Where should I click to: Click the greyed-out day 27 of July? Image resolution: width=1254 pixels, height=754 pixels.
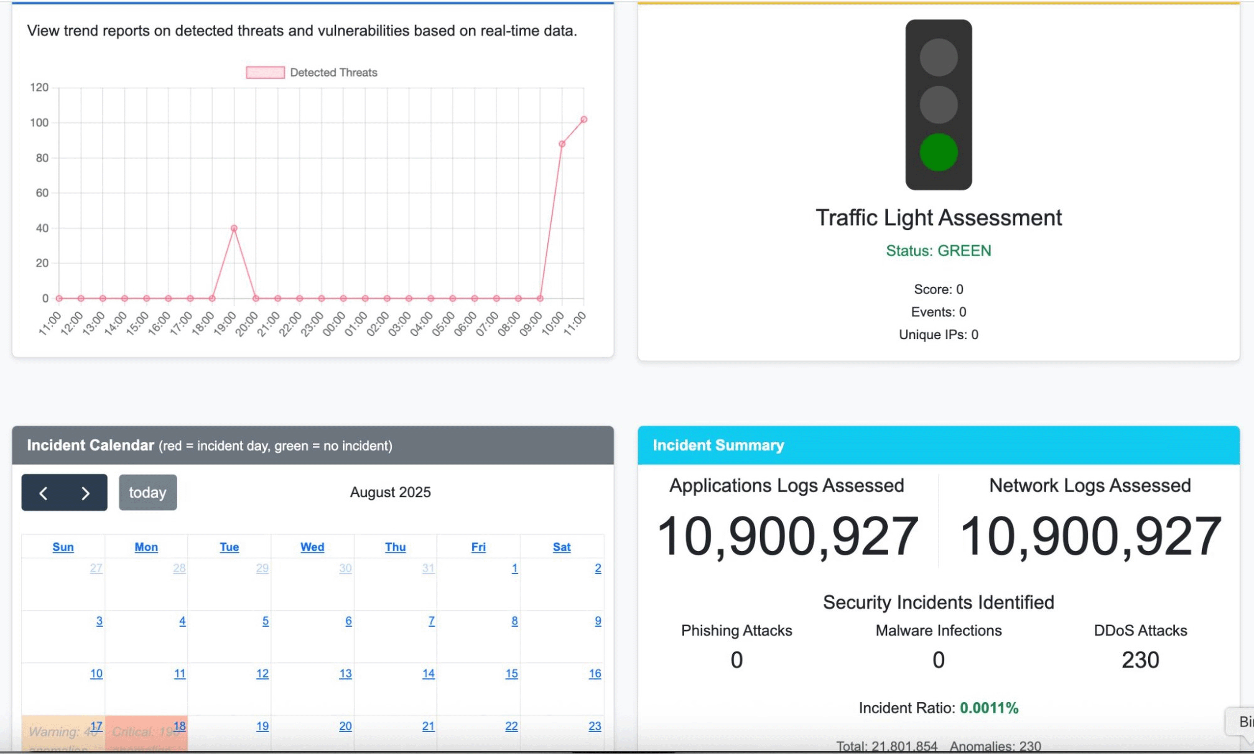(97, 568)
